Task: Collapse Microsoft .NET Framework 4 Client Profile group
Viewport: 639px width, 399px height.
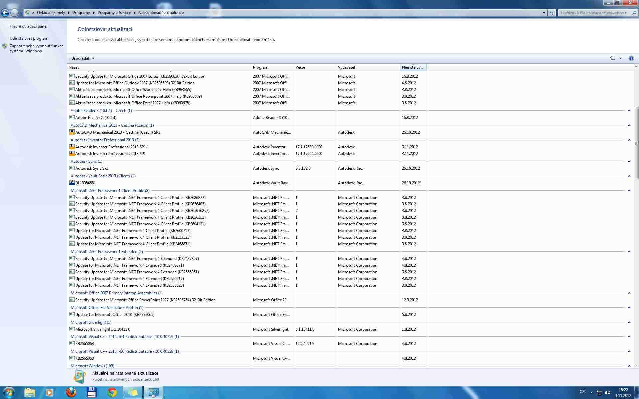Action: [629, 191]
